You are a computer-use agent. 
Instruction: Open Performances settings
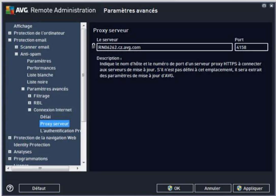(41, 68)
